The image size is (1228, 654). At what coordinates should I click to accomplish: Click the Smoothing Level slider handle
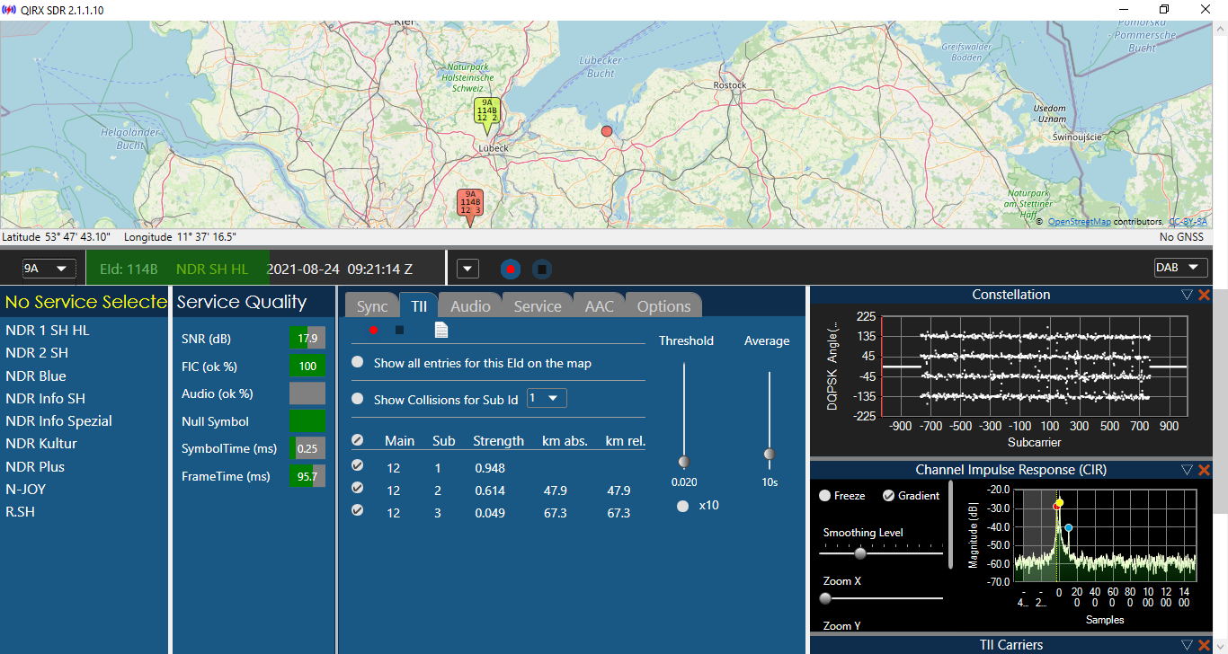(x=860, y=553)
